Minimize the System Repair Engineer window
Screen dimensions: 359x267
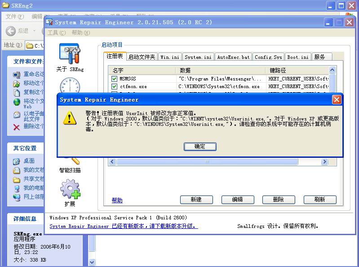(328, 22)
